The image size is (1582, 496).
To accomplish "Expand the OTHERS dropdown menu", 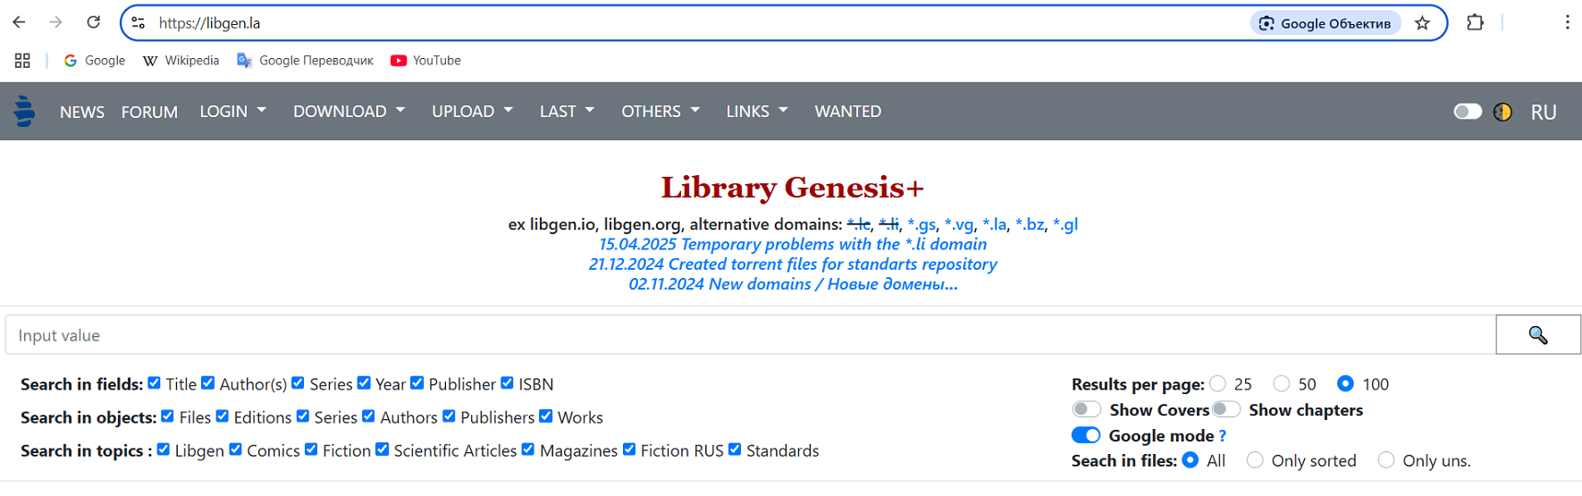I will tap(661, 111).
